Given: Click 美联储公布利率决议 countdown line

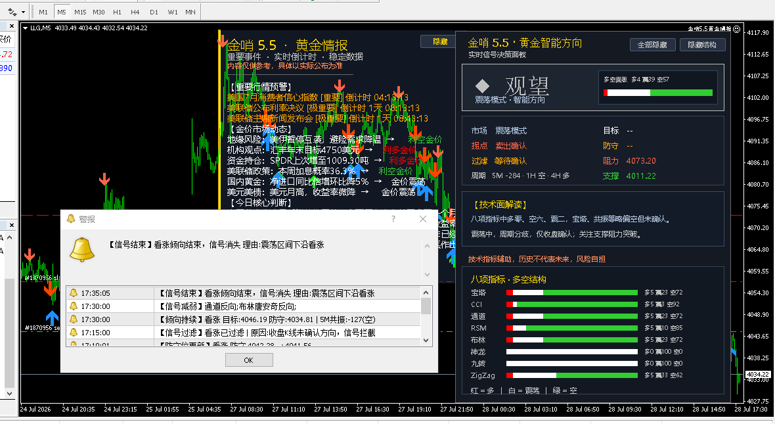Looking at the screenshot, I should (323, 108).
